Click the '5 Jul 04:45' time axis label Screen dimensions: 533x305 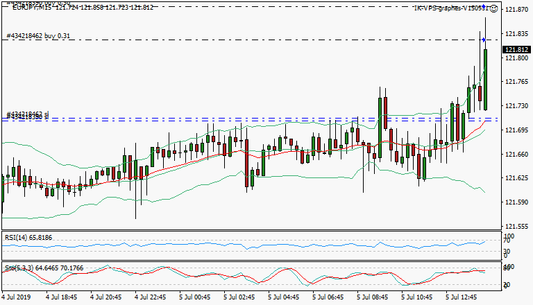tap(283, 297)
